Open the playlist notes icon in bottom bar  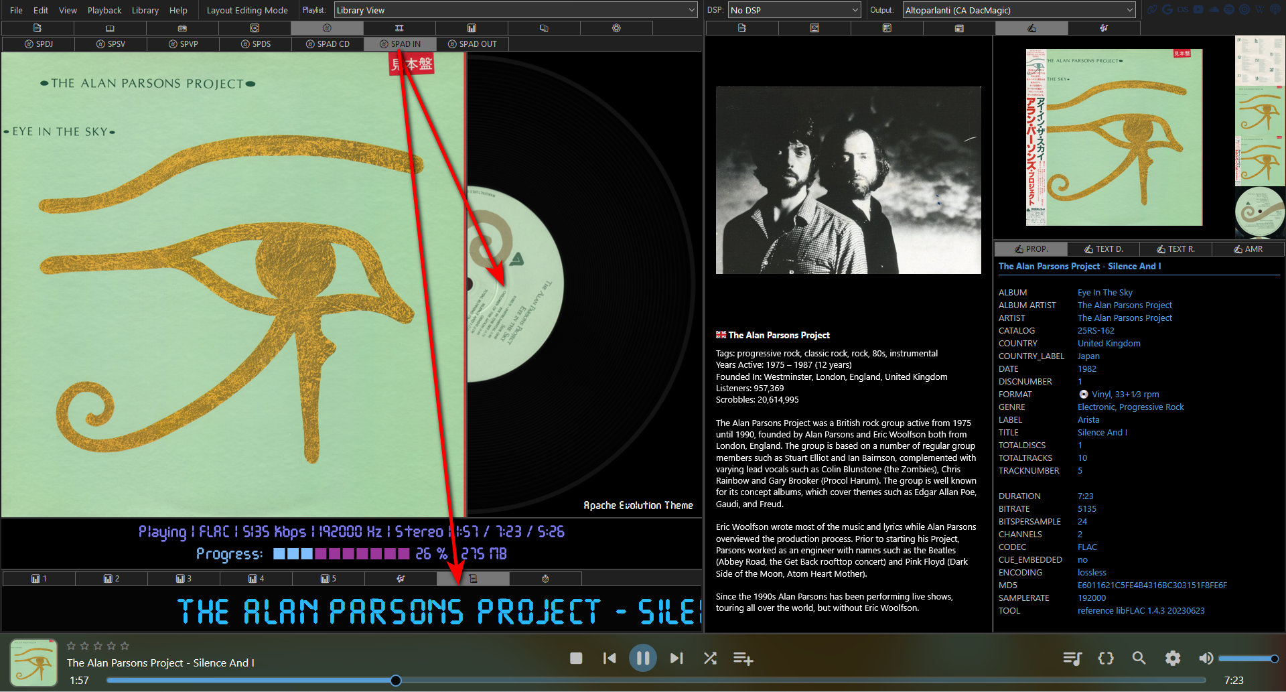(x=1072, y=659)
